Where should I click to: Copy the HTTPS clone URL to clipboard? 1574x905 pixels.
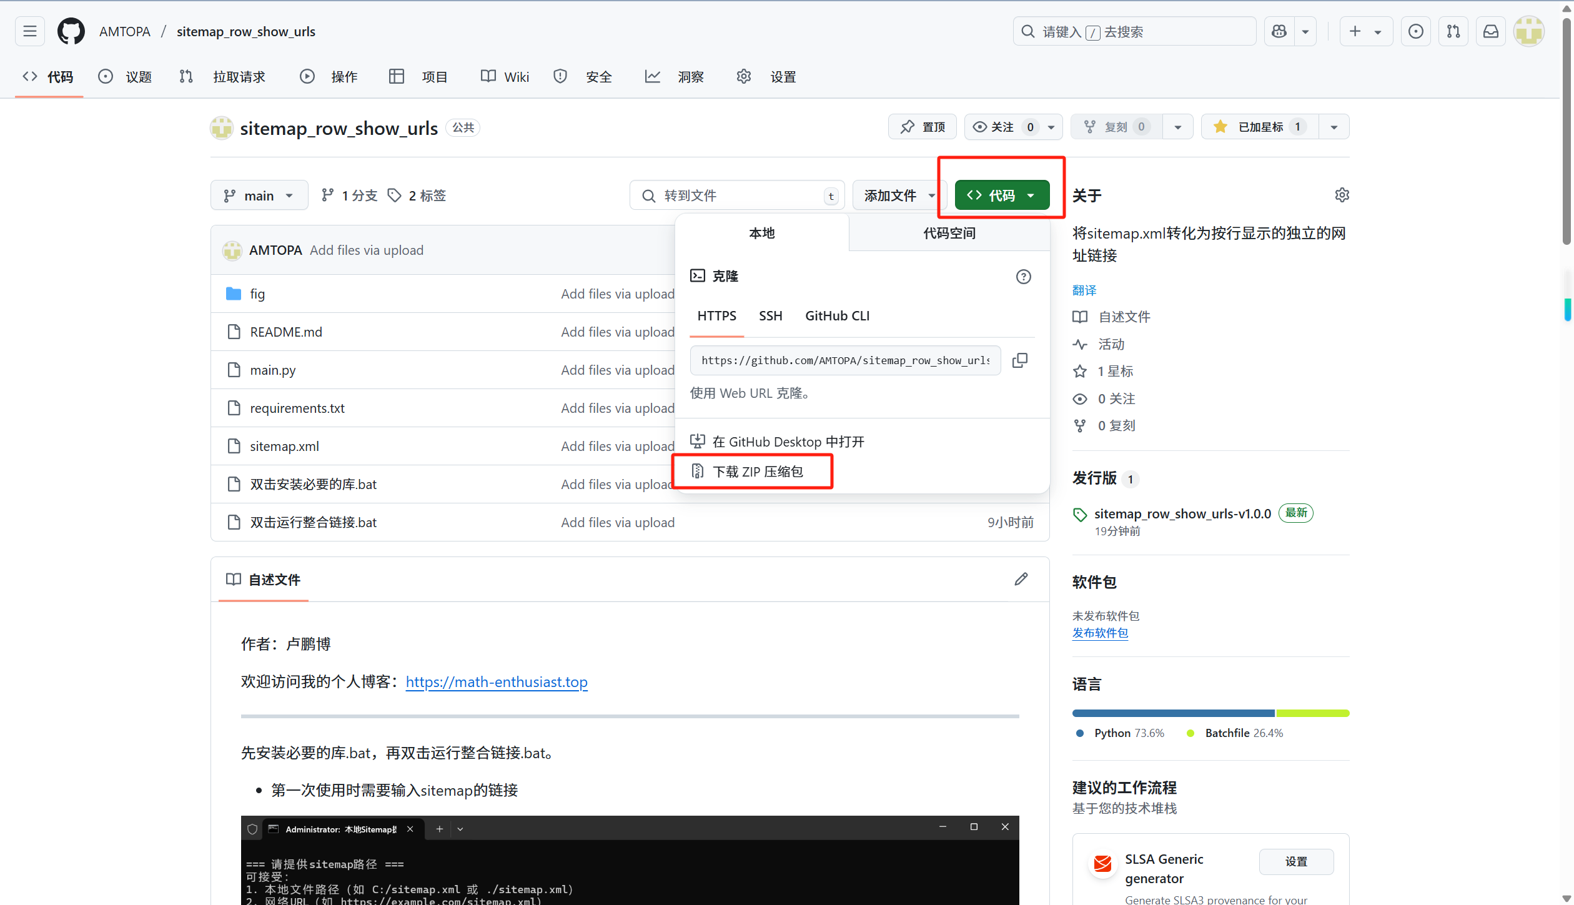tap(1019, 360)
